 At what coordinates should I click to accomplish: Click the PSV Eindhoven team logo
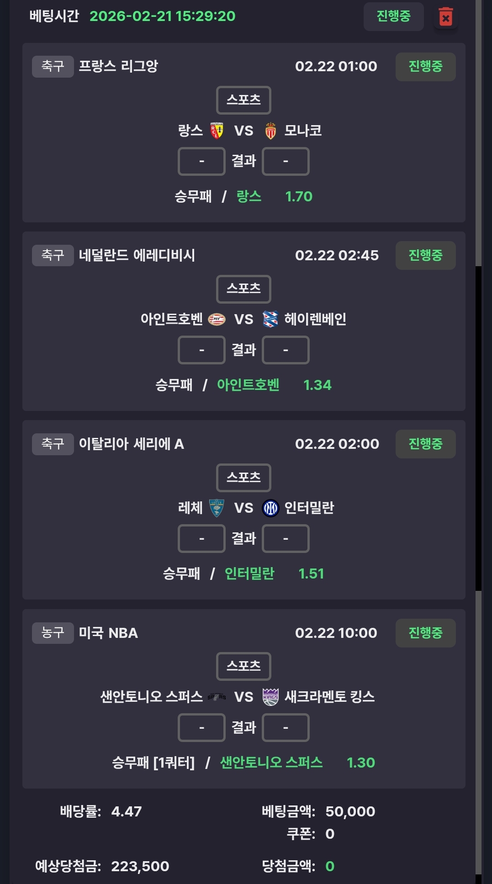coord(217,319)
